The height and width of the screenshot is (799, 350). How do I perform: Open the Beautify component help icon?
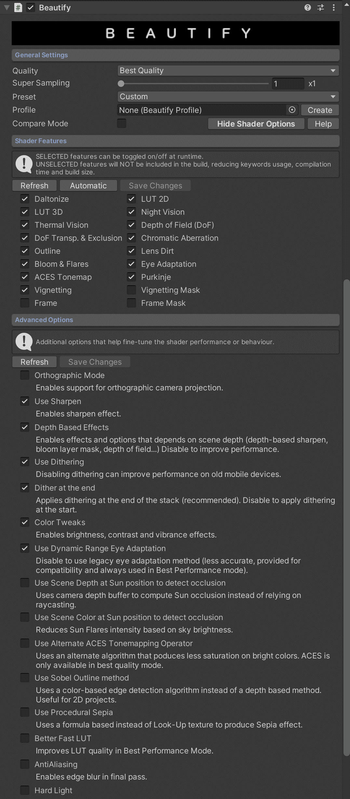(x=307, y=7)
